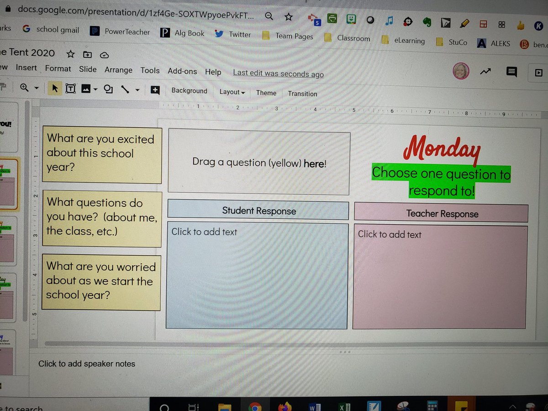Open the PowerTeacher bookmark
Viewport: 548px width, 411px height.
pos(120,32)
